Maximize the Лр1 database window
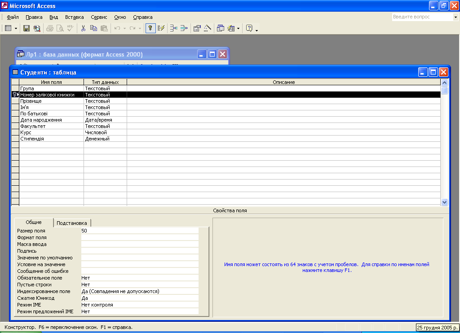460x333 pixels. tap(212, 54)
